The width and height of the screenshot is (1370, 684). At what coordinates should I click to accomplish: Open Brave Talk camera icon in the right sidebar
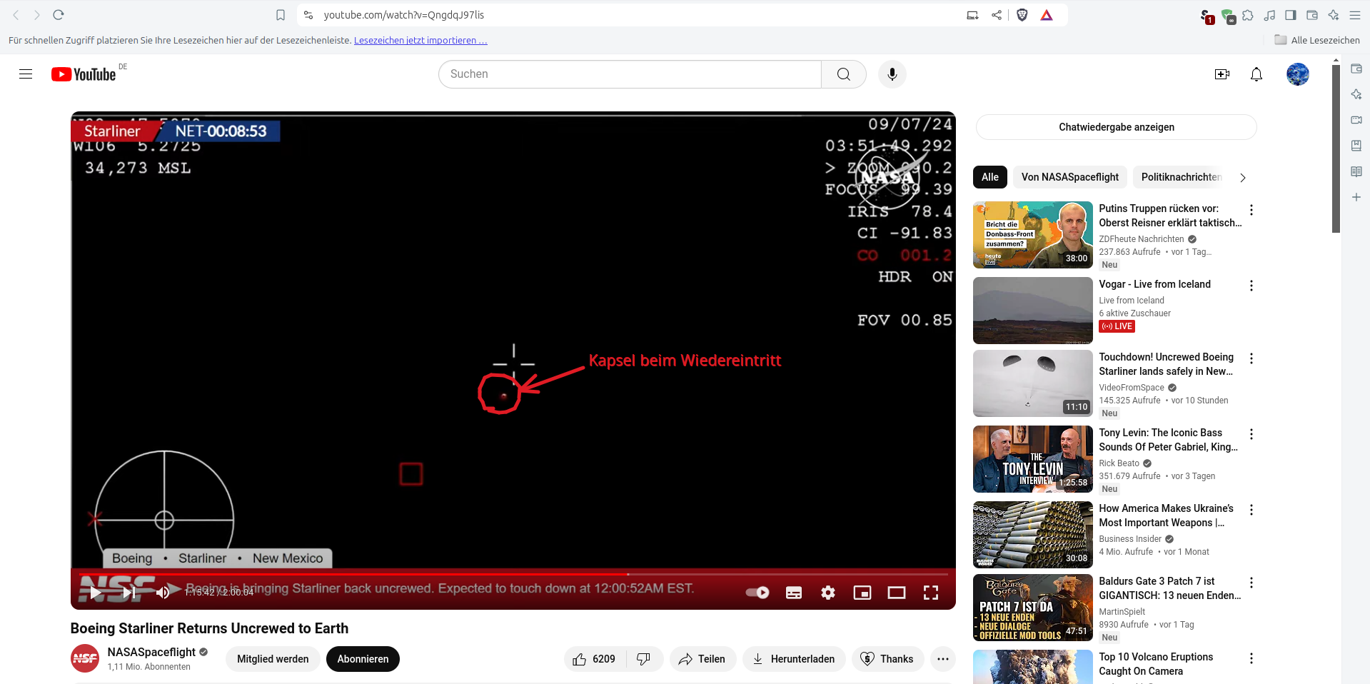point(1356,120)
